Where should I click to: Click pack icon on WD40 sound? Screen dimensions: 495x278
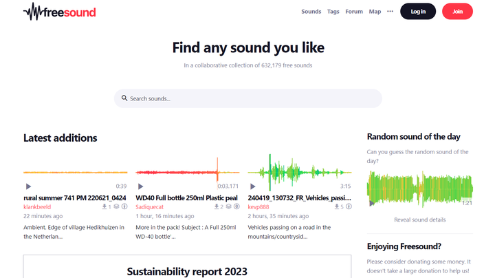coord(228,206)
